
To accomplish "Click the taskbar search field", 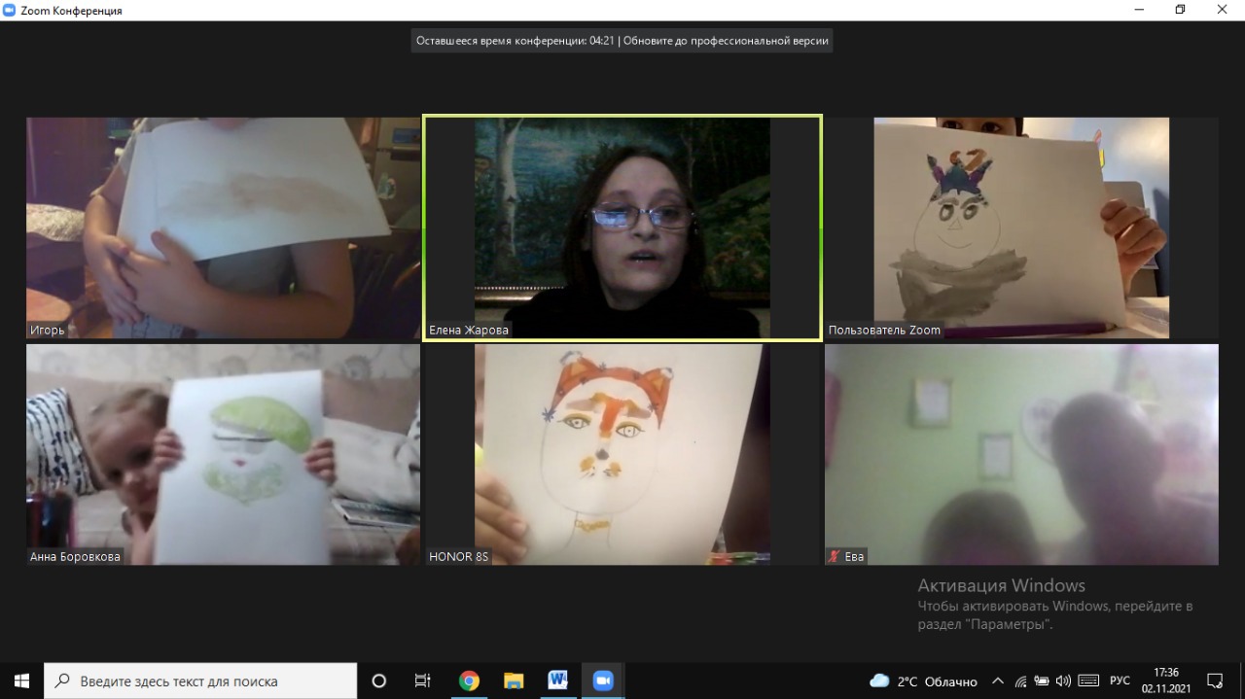I will [200, 681].
